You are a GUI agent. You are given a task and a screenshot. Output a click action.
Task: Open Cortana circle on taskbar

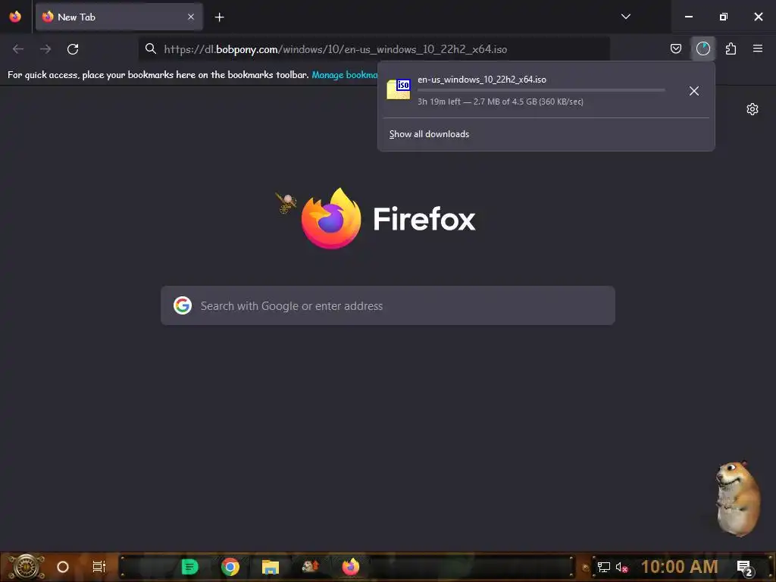63,567
